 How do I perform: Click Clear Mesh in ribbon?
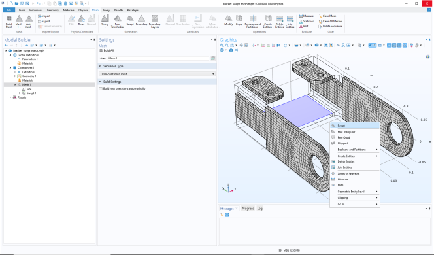coord(327,16)
